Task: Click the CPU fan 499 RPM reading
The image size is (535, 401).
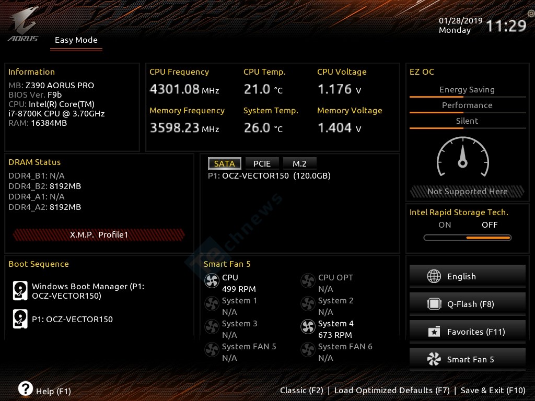Action: pyautogui.click(x=239, y=289)
